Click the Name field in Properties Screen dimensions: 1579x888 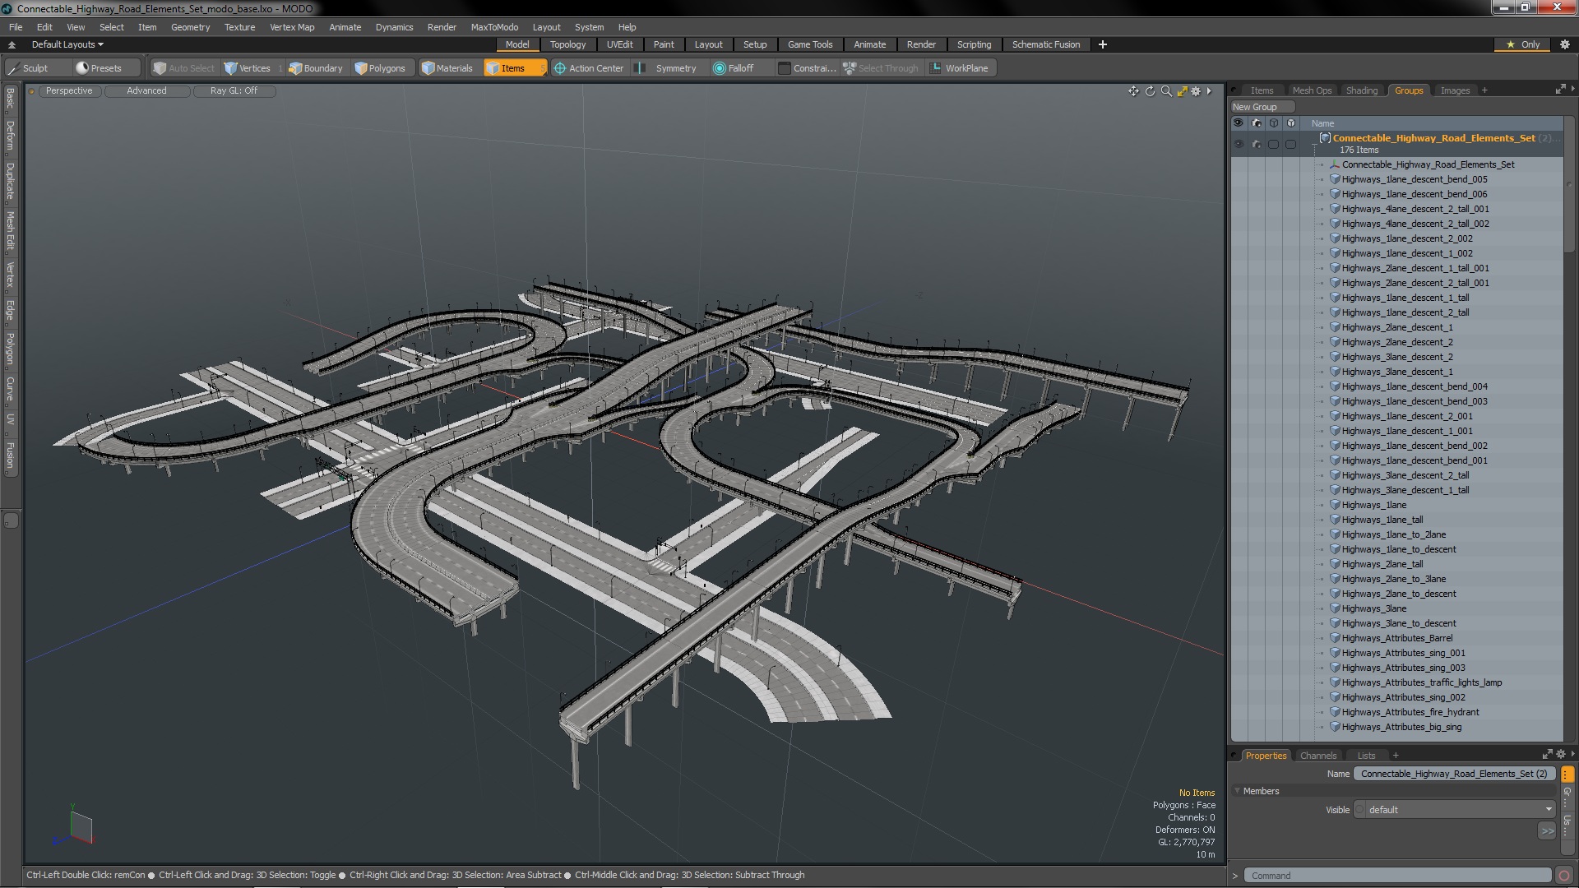(1454, 774)
